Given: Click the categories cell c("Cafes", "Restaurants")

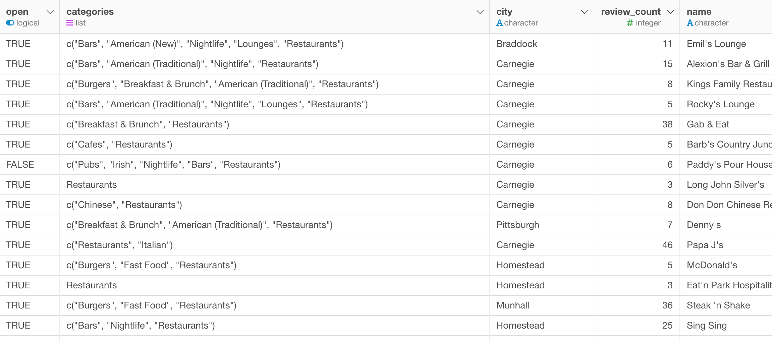Looking at the screenshot, I should [274, 145].
